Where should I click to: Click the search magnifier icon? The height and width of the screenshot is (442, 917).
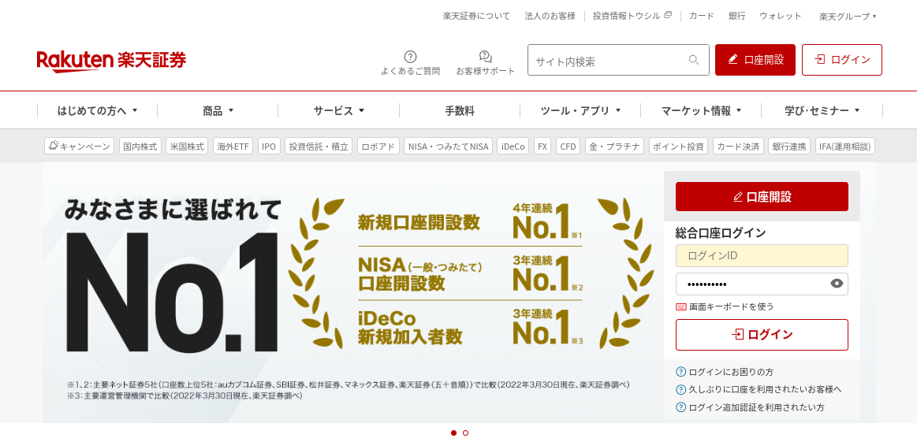[x=694, y=60]
